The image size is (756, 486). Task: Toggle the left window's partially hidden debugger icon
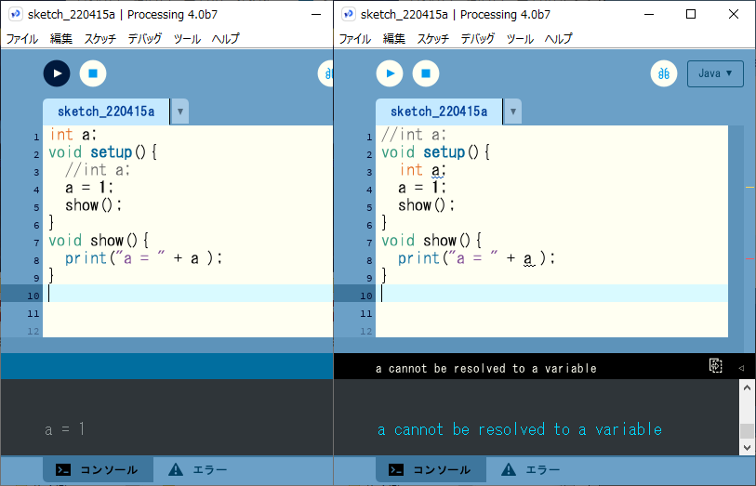[x=327, y=73]
